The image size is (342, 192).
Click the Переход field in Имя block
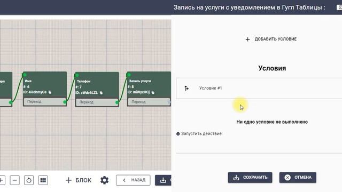pyautogui.click(x=45, y=102)
